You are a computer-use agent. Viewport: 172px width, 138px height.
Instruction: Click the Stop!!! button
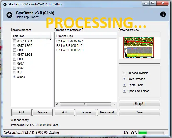pyautogui.click(x=140, y=103)
